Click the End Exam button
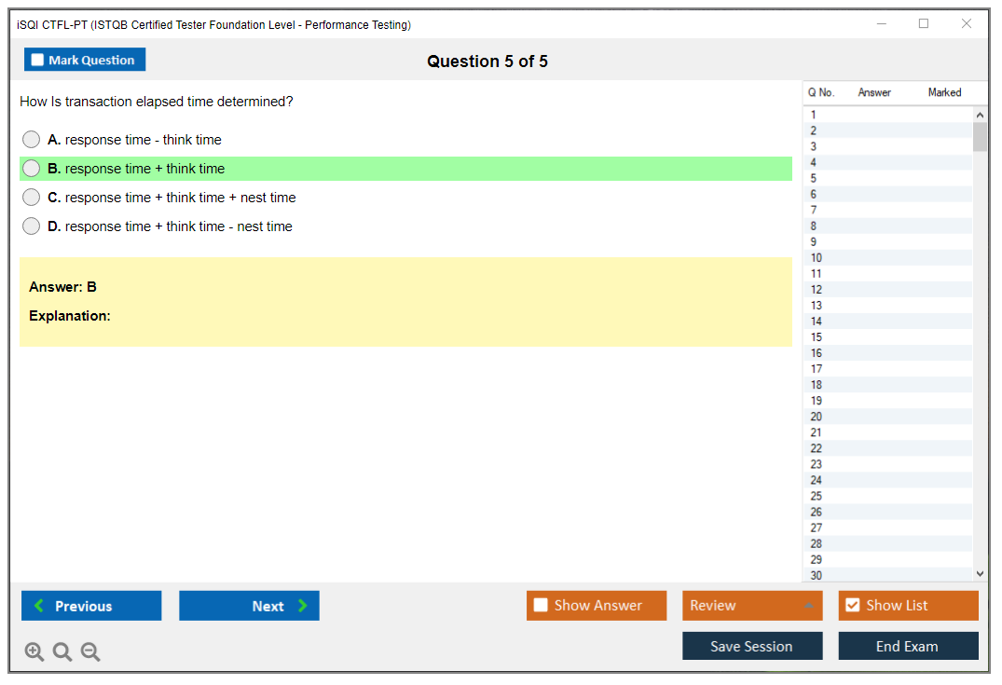Image resolution: width=1002 pixels, height=685 pixels. pyautogui.click(x=907, y=646)
